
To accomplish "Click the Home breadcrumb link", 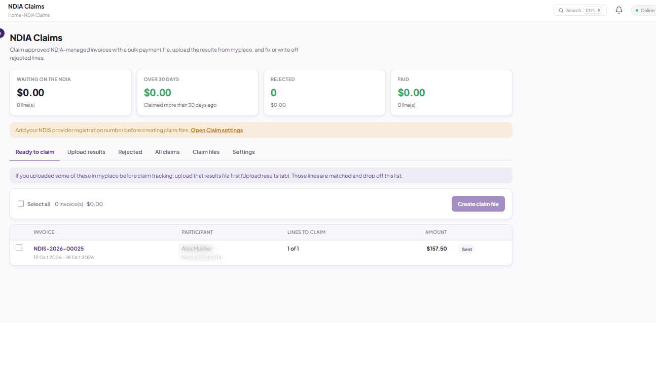I will 14,15.
